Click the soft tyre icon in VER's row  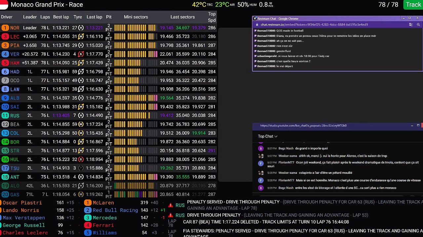(81, 54)
